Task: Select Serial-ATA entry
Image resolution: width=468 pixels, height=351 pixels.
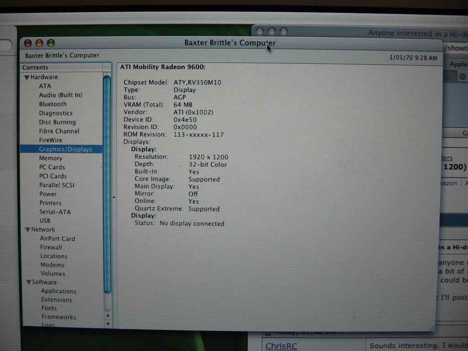Action: click(55, 212)
